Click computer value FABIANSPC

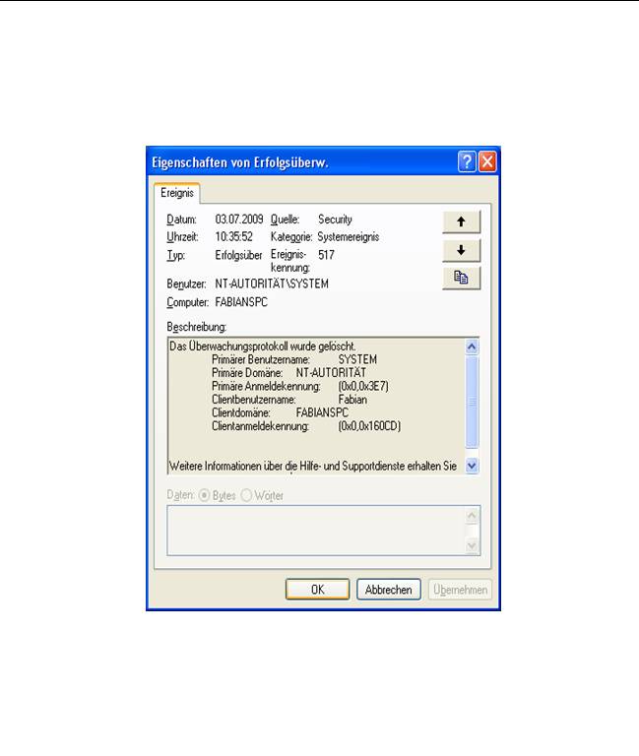(x=241, y=302)
